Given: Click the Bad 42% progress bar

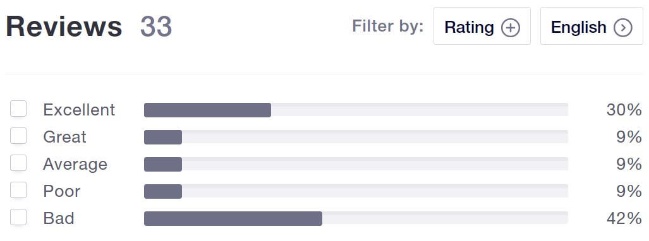Looking at the screenshot, I should click(356, 218).
